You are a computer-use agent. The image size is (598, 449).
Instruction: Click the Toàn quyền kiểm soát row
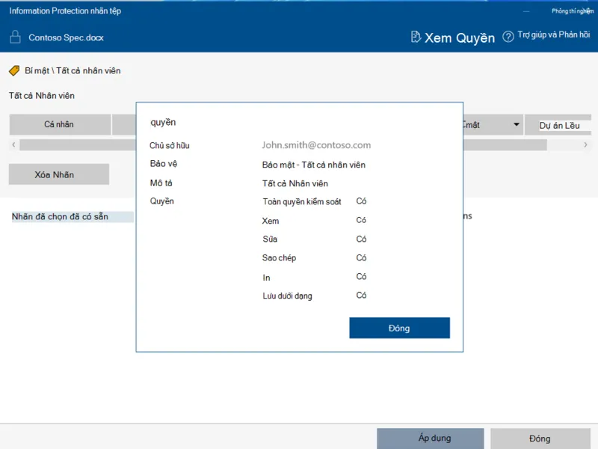click(314, 201)
